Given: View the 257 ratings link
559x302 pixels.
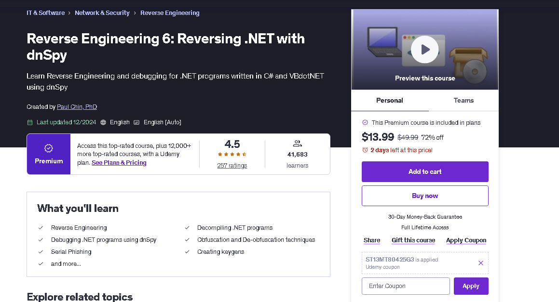Looking at the screenshot, I should point(232,166).
